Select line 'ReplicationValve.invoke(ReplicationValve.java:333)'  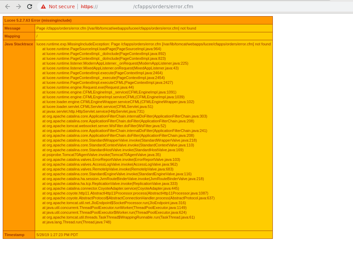coord(110,184)
